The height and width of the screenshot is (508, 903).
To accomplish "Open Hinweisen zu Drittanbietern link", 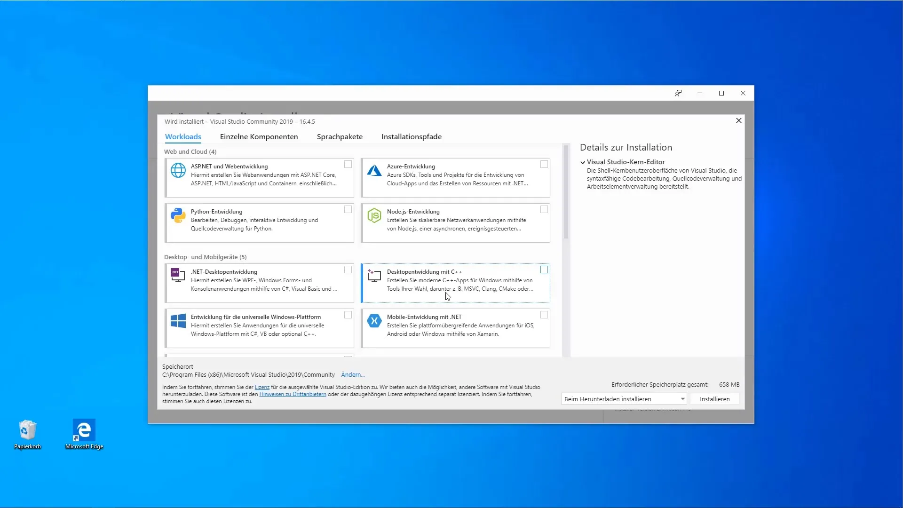I will (293, 394).
